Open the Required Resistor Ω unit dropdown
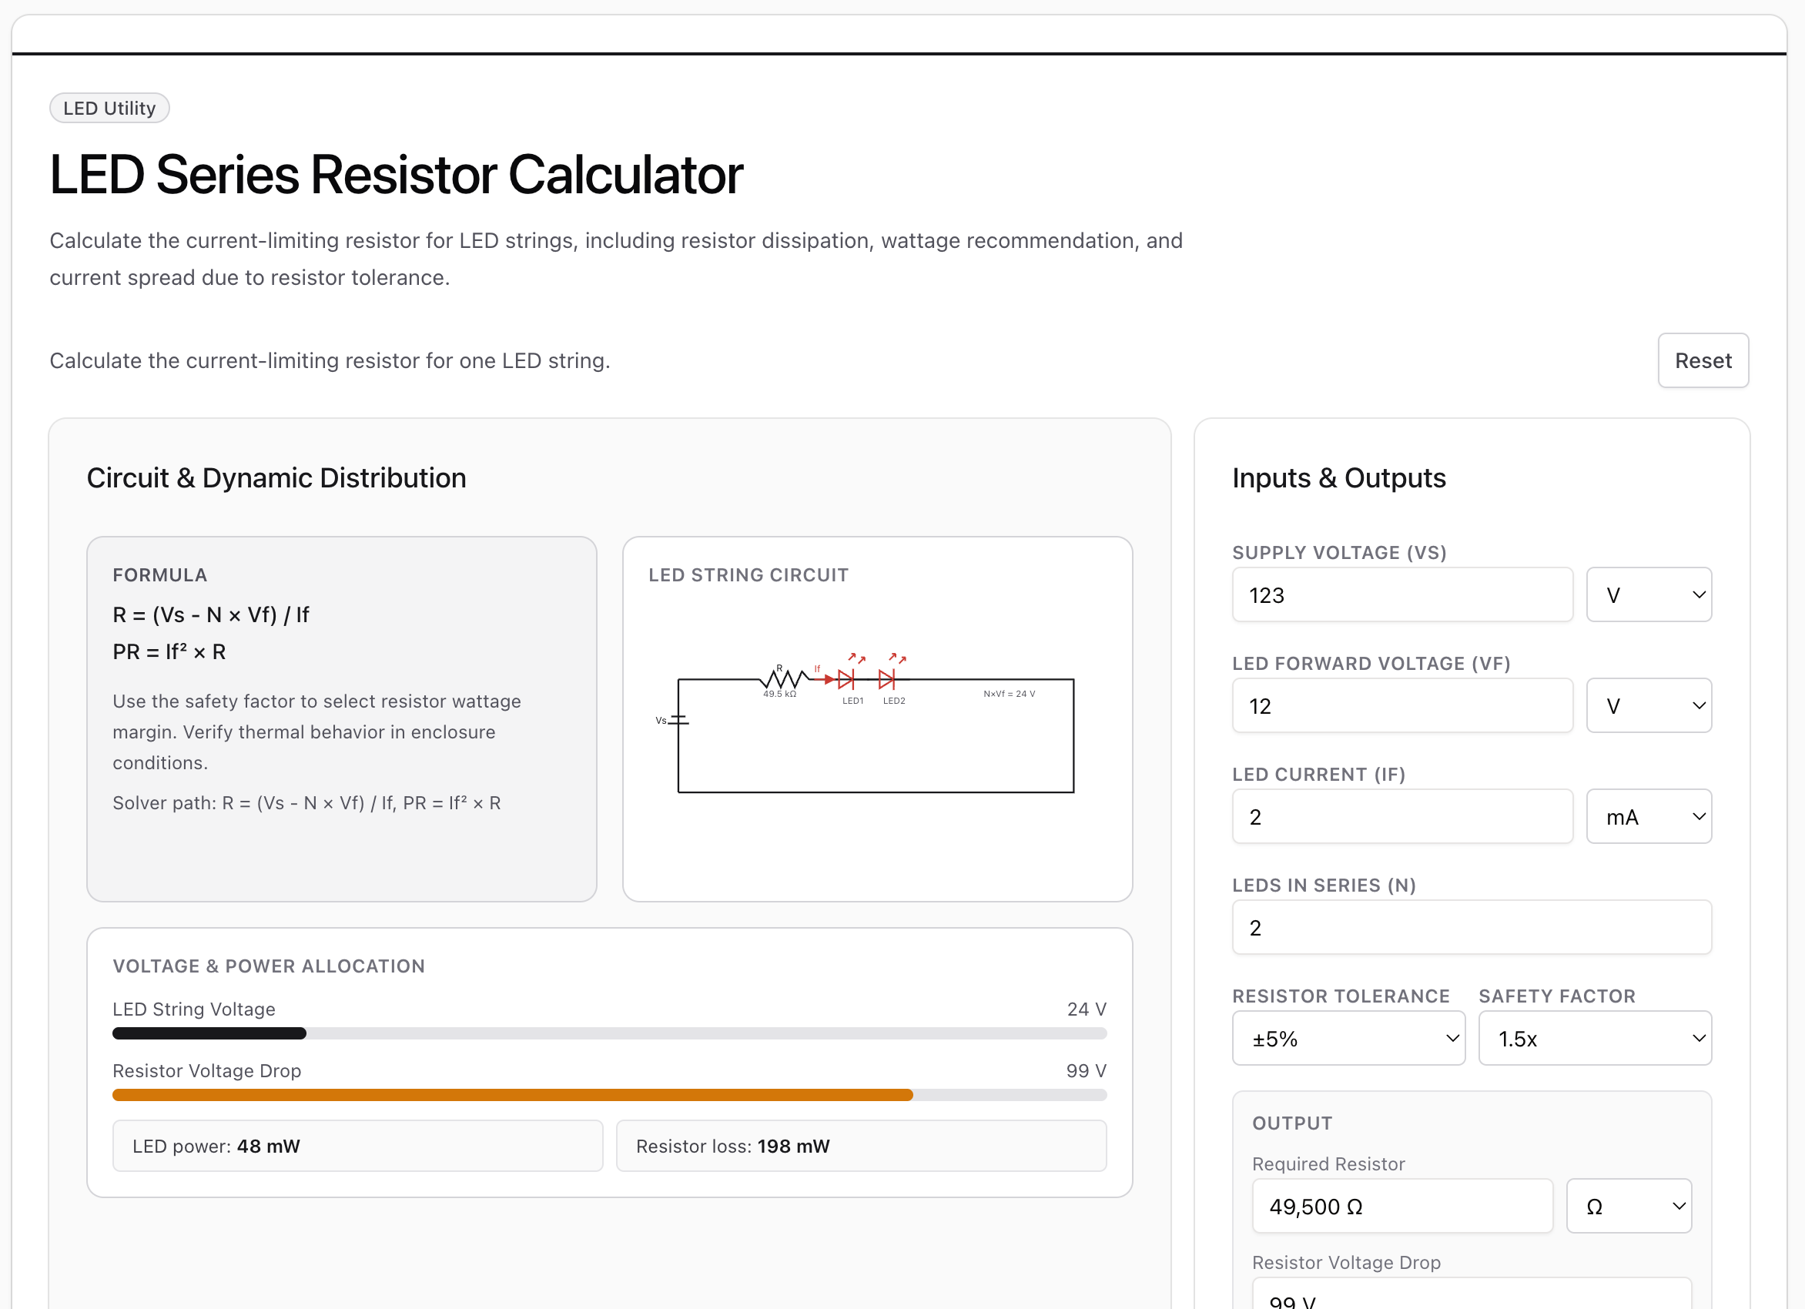Screen dimensions: 1805x1309 (1629, 1207)
